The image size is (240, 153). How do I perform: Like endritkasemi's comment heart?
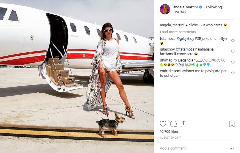pyautogui.click(x=233, y=73)
